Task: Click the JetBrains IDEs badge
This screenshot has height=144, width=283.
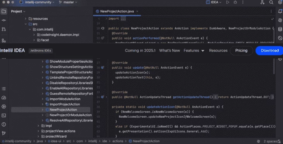Action: pyautogui.click(x=41, y=51)
